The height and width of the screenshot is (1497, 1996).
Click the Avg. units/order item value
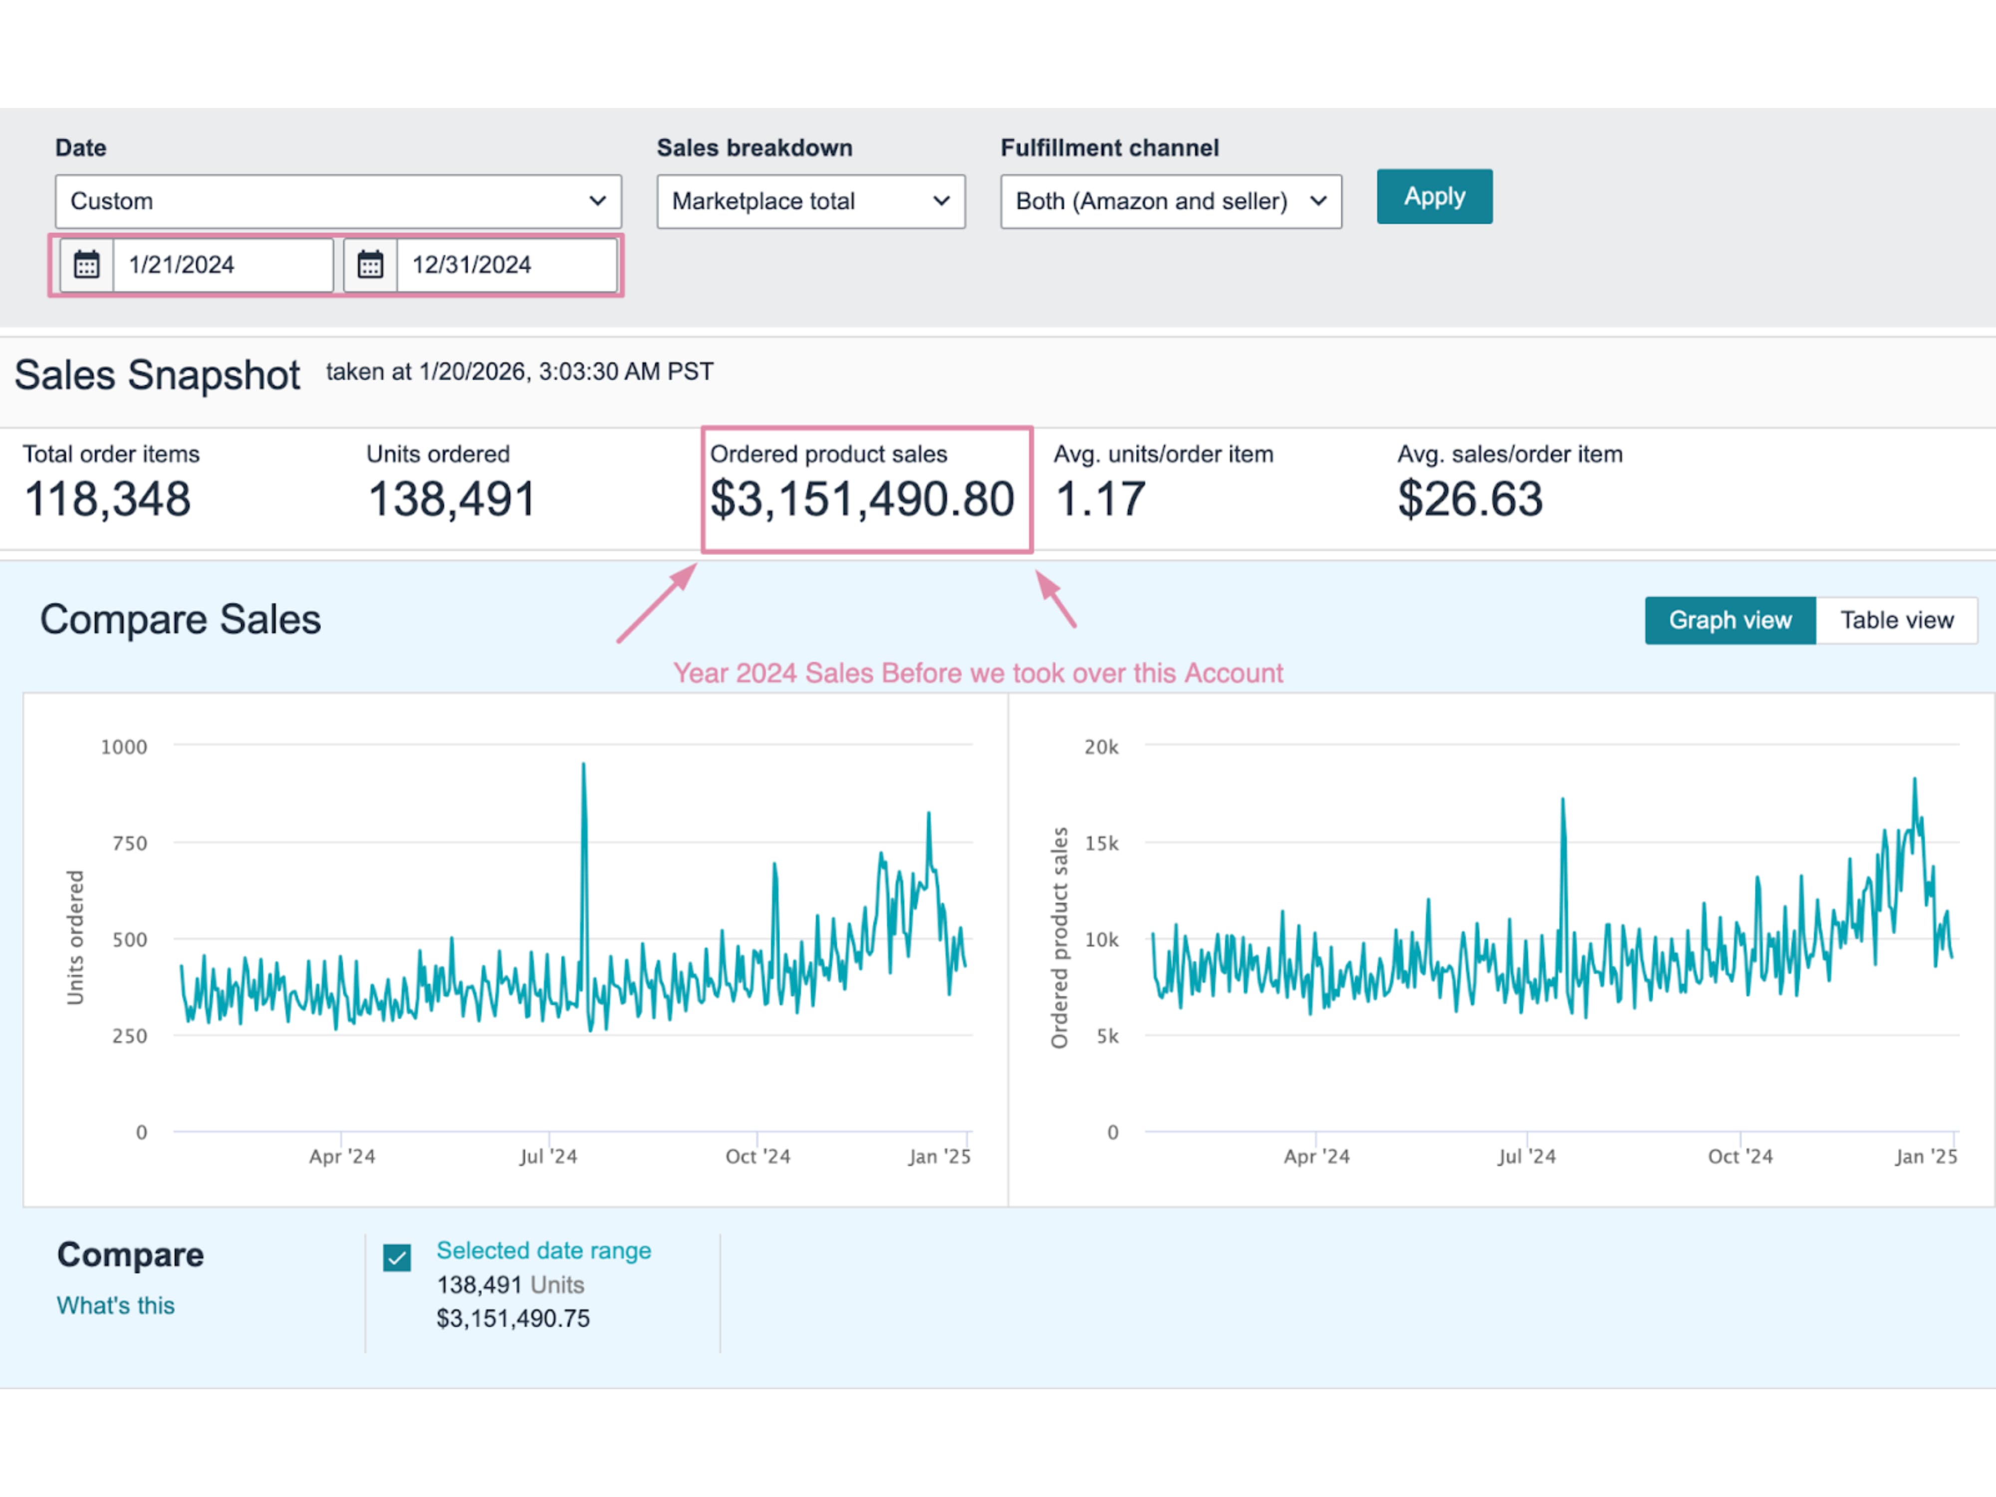[1099, 500]
